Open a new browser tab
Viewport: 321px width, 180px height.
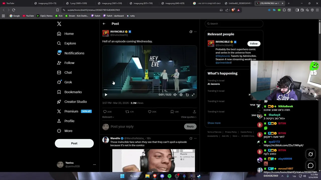[x=289, y=3]
